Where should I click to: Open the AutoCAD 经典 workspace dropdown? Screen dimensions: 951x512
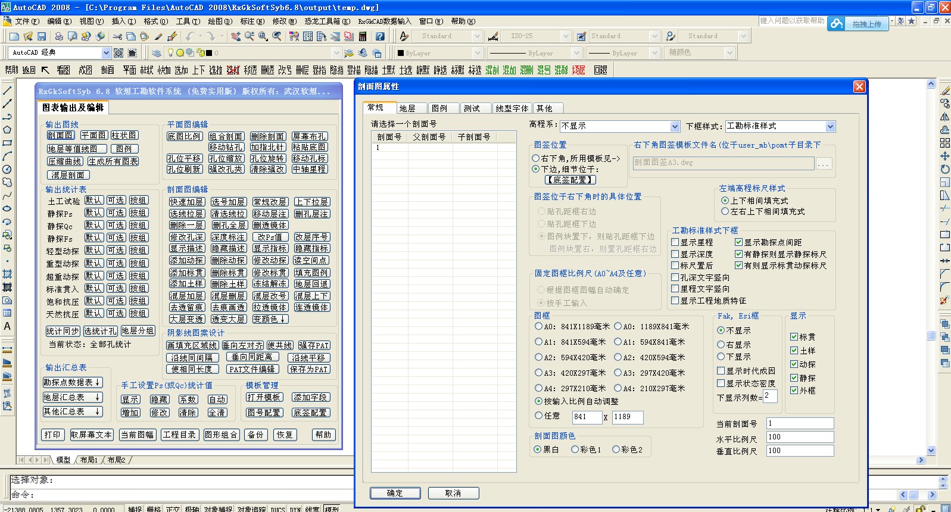106,53
